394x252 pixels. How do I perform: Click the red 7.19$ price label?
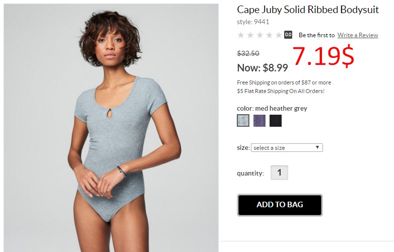323,56
